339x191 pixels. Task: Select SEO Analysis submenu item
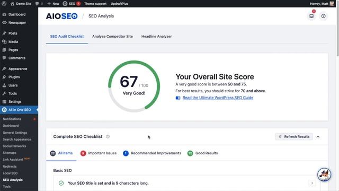point(13,180)
